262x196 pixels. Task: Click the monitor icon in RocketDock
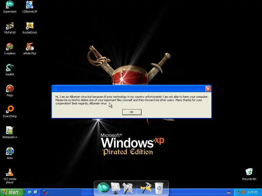(115, 188)
